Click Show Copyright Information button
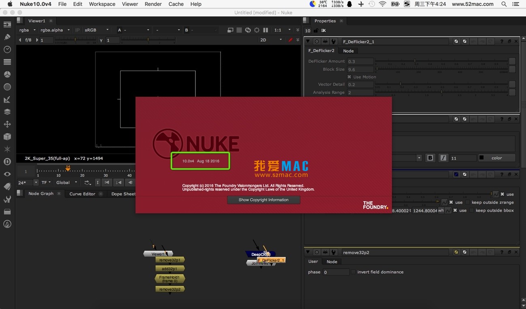 [x=263, y=200]
